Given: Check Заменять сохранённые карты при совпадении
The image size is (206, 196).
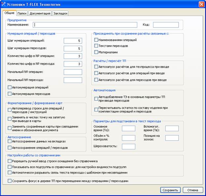Looking at the screenshot, I should (10, 128).
